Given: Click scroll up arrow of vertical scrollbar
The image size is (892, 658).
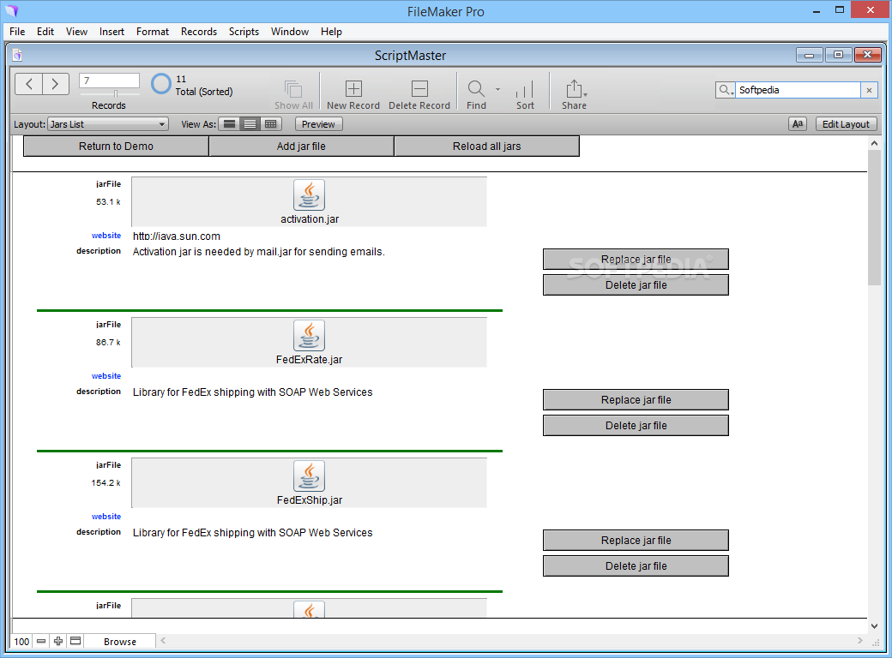Looking at the screenshot, I should tap(874, 143).
